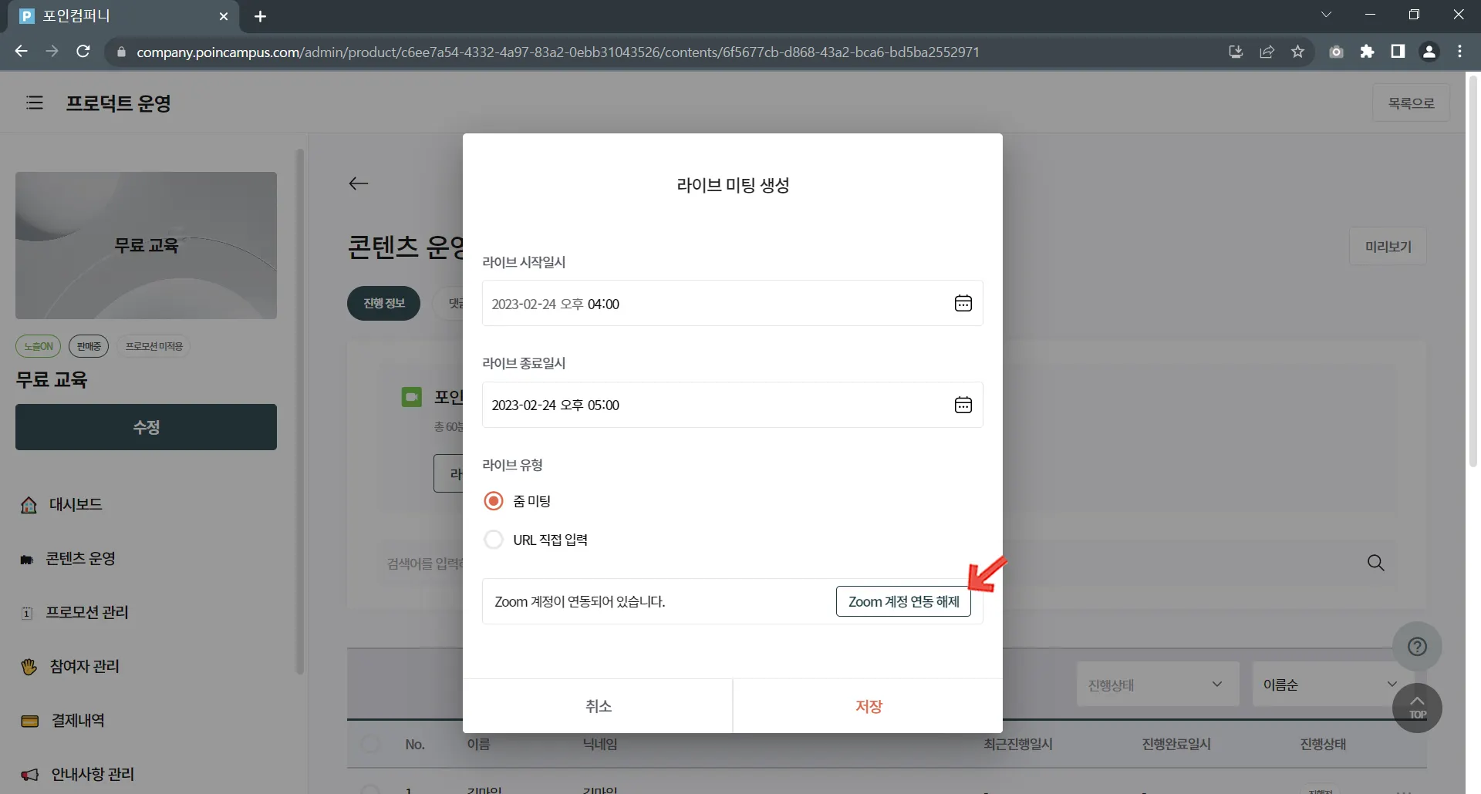Viewport: 1481px width, 794px height.
Task: Expand the 진행상태 filter dropdown
Action: coord(1158,685)
